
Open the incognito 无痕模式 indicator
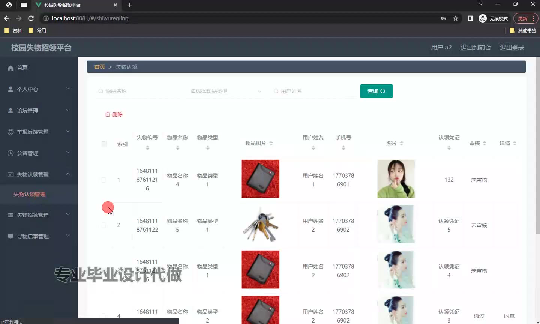[493, 18]
